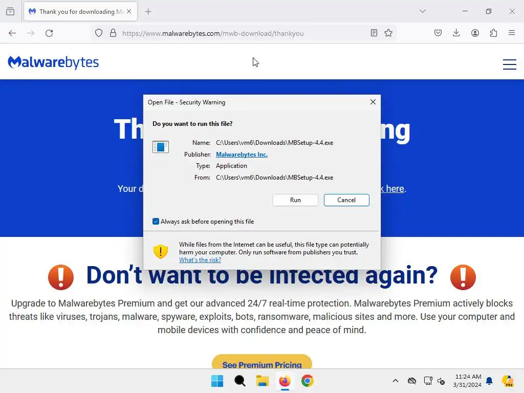Click the Malwarebytes logo

[x=53, y=62]
